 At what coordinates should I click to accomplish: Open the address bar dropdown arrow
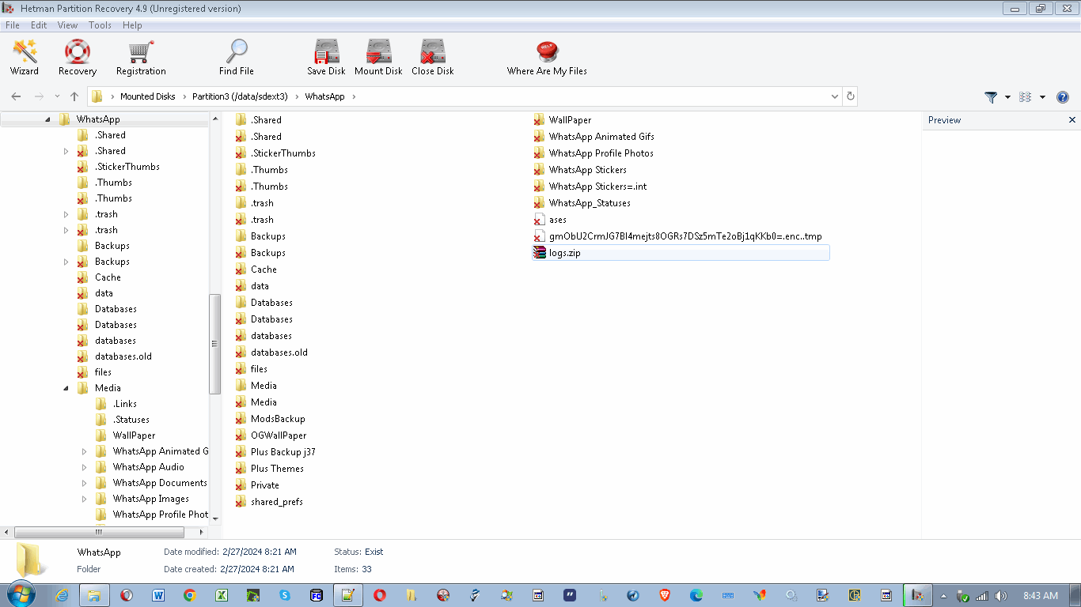835,96
